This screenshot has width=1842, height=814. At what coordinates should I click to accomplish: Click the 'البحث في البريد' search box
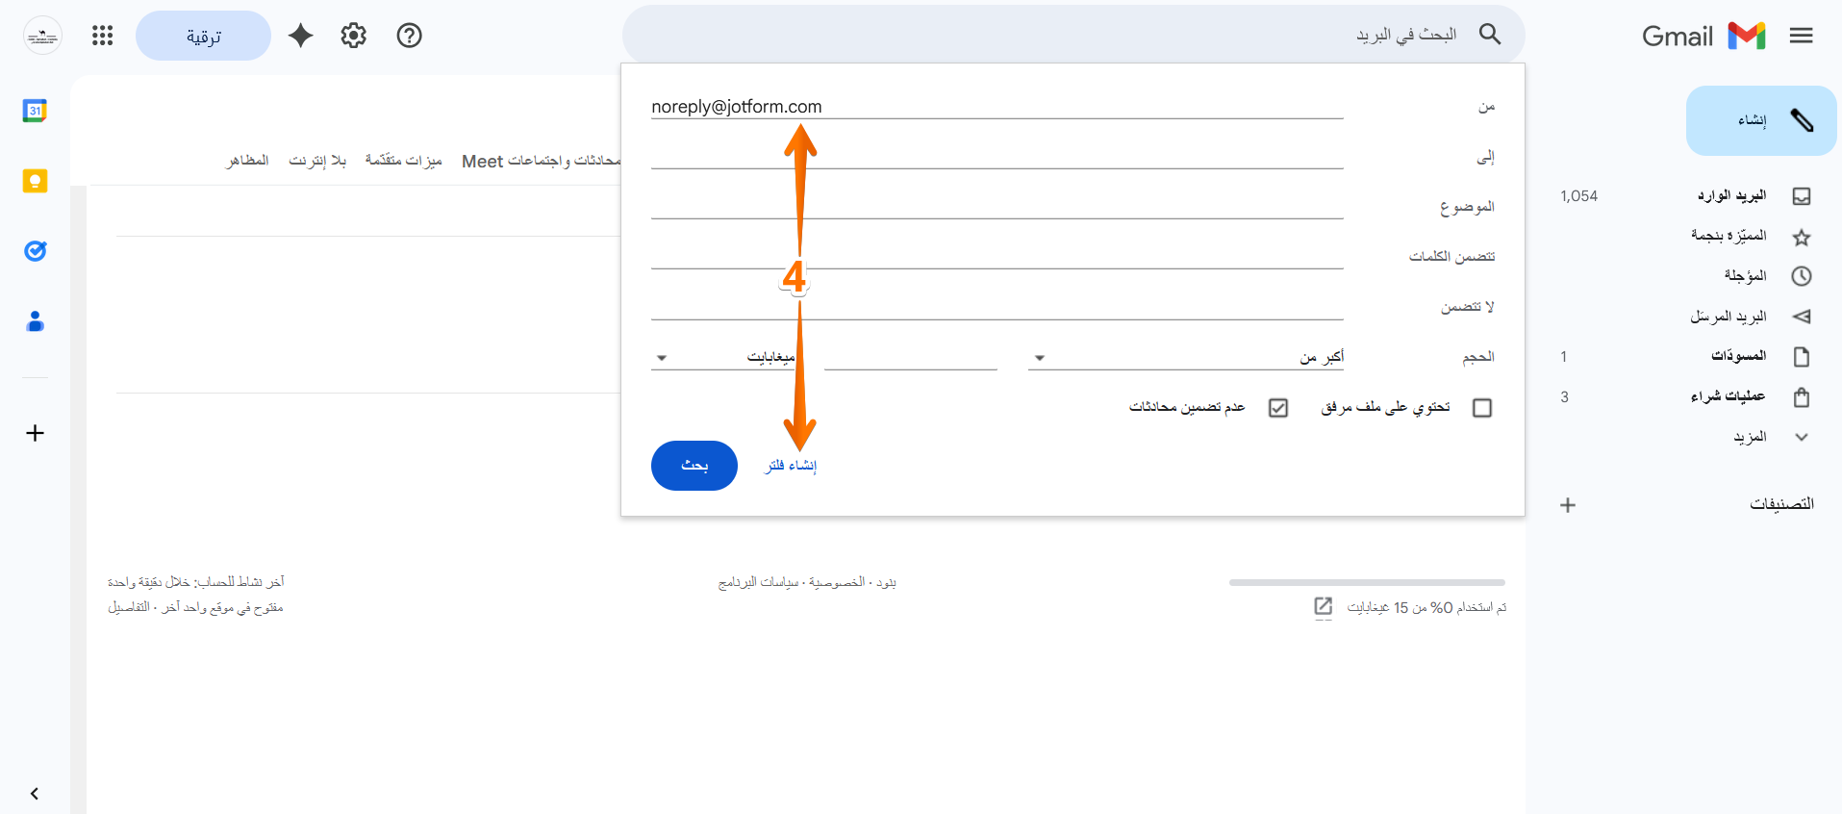pyautogui.click(x=1073, y=35)
